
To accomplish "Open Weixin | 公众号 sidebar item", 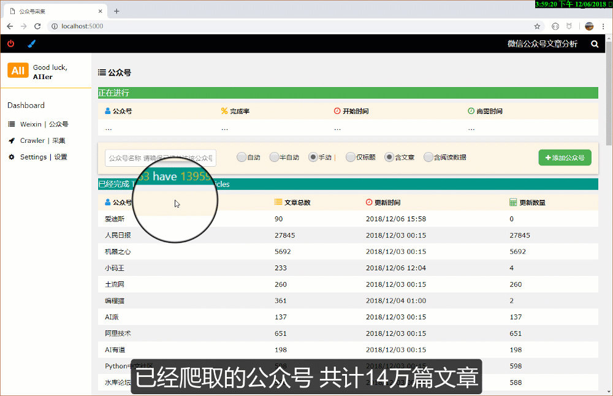I will [38, 124].
